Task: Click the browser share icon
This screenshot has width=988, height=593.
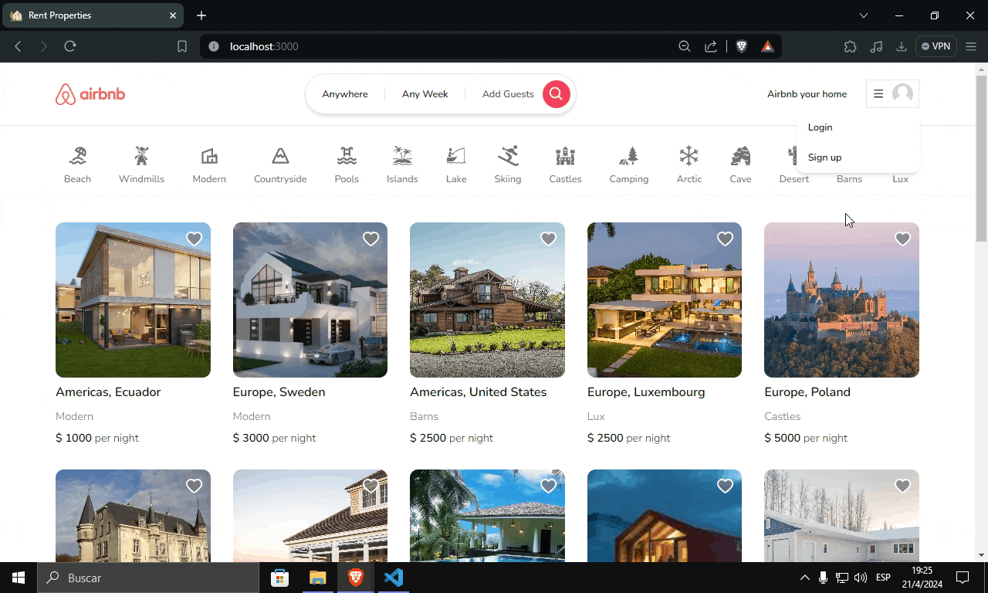Action: click(711, 46)
